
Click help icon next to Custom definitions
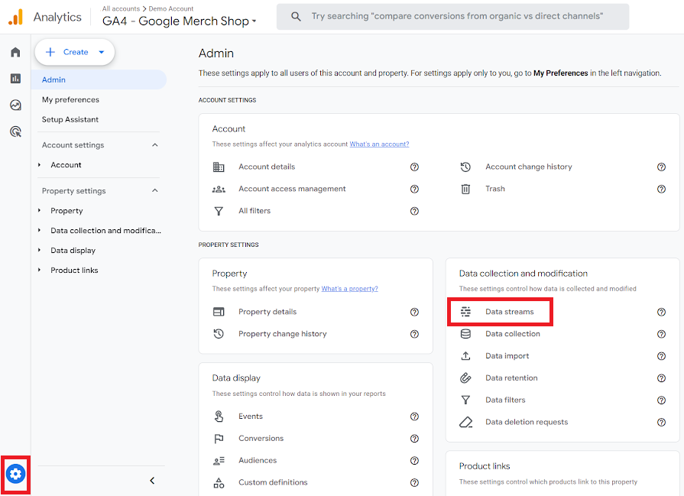(414, 482)
